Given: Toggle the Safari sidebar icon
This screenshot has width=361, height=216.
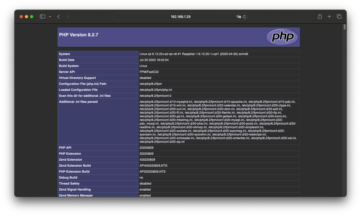Looking at the screenshot, I should [x=42, y=17].
